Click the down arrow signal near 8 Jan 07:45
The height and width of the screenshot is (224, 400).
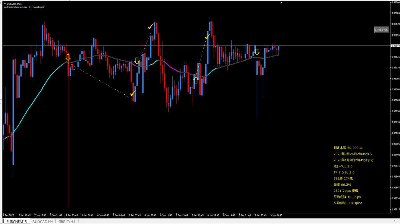137,61
